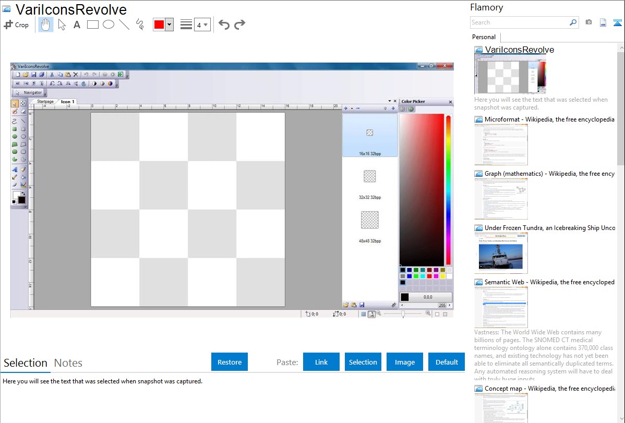Viewport: 625px width, 423px height.
Task: Pick the ellipse shape tool
Action: tap(109, 25)
